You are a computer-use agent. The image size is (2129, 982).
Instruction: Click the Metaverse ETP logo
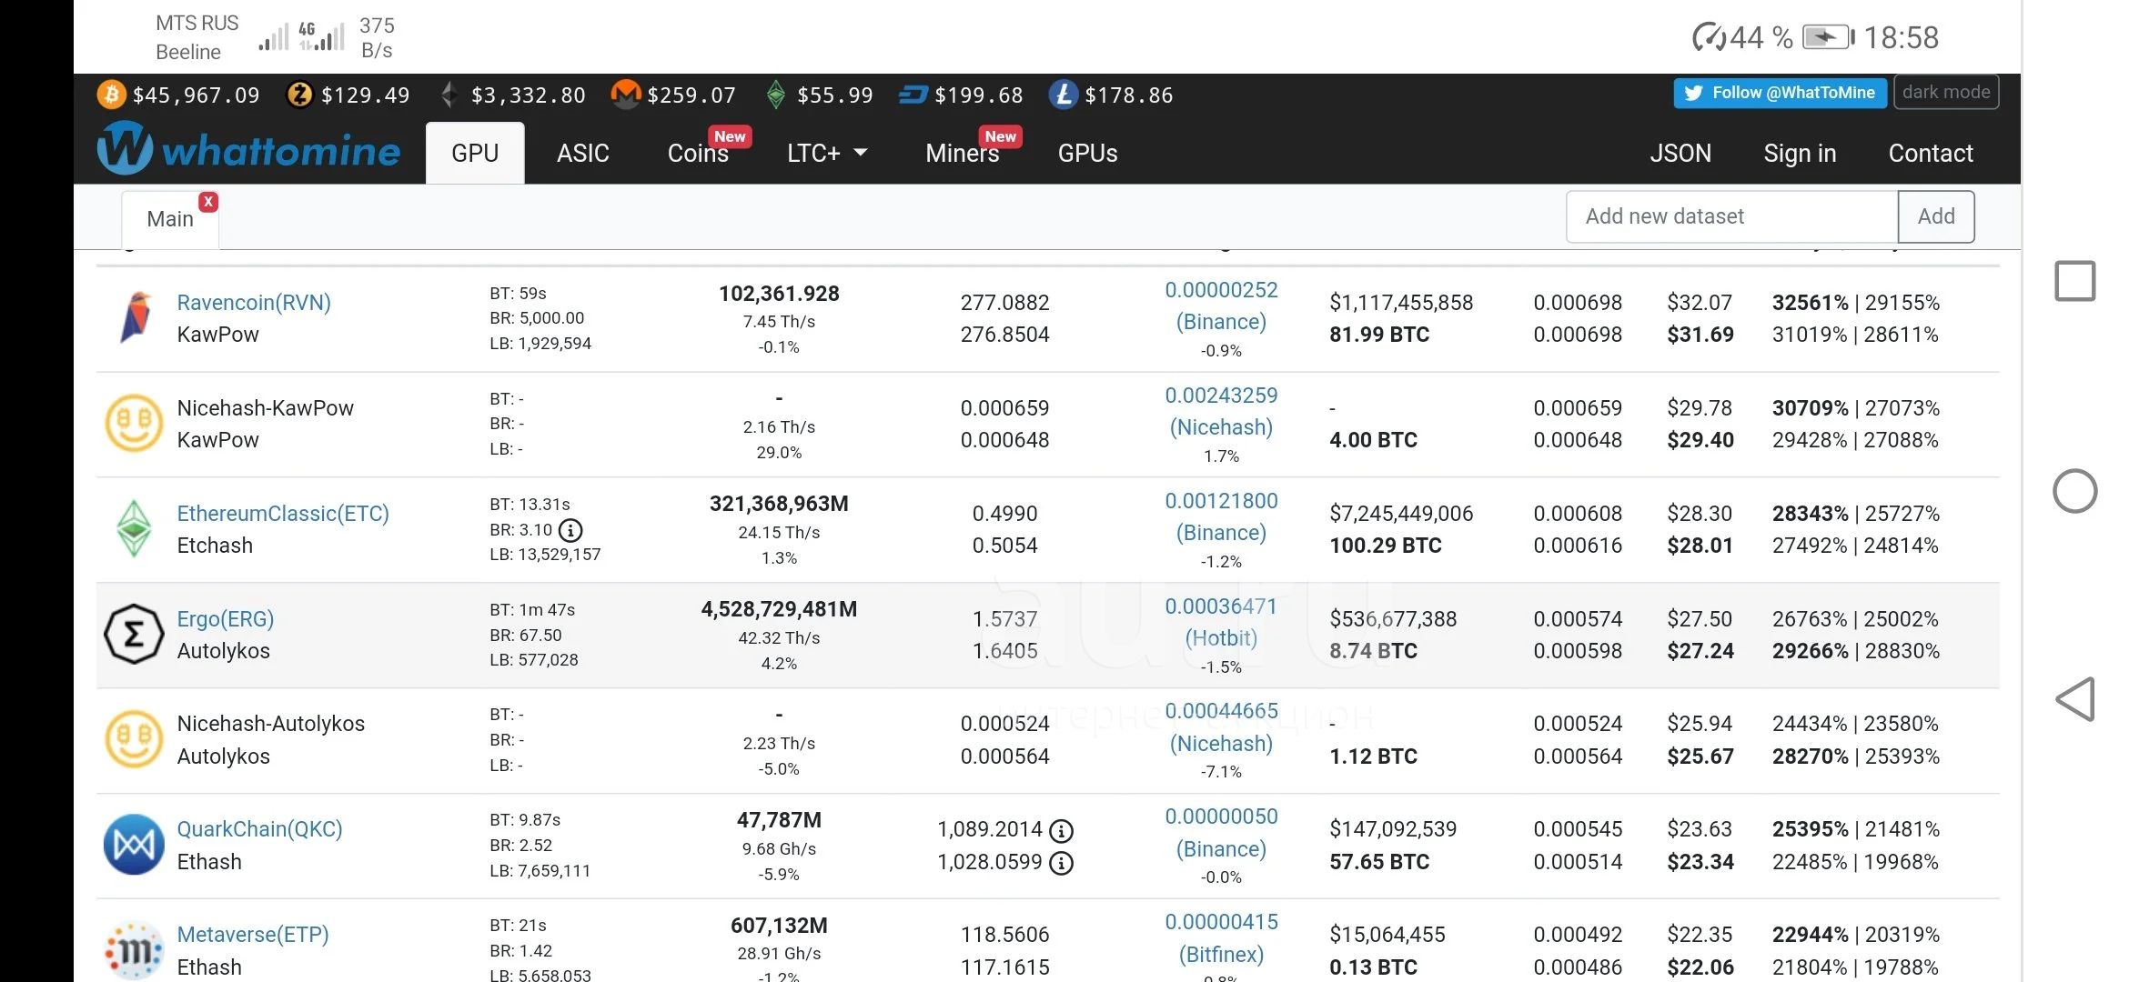(x=134, y=950)
